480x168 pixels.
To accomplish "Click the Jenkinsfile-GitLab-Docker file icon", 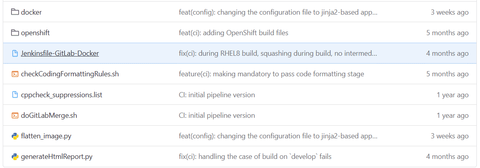I will pyautogui.click(x=15, y=53).
